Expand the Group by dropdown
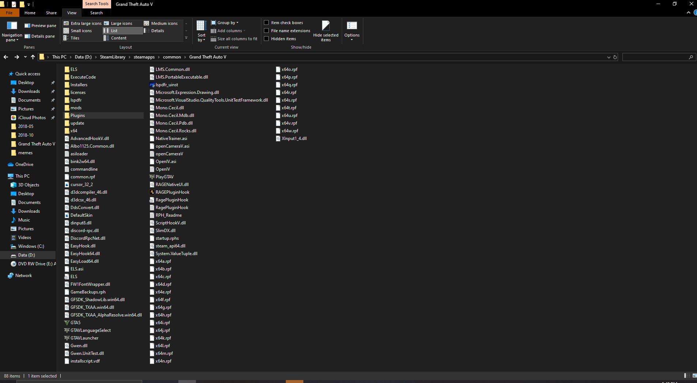Image resolution: width=697 pixels, height=383 pixels. click(225, 23)
